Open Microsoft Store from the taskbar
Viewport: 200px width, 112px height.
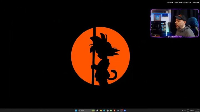107,110
